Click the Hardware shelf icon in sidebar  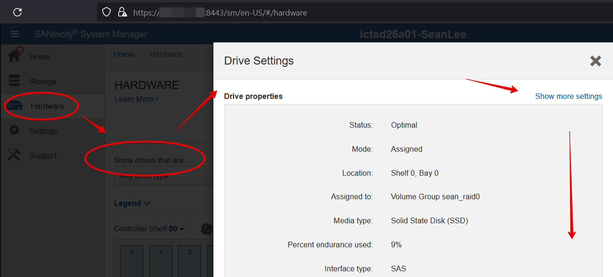click(15, 106)
